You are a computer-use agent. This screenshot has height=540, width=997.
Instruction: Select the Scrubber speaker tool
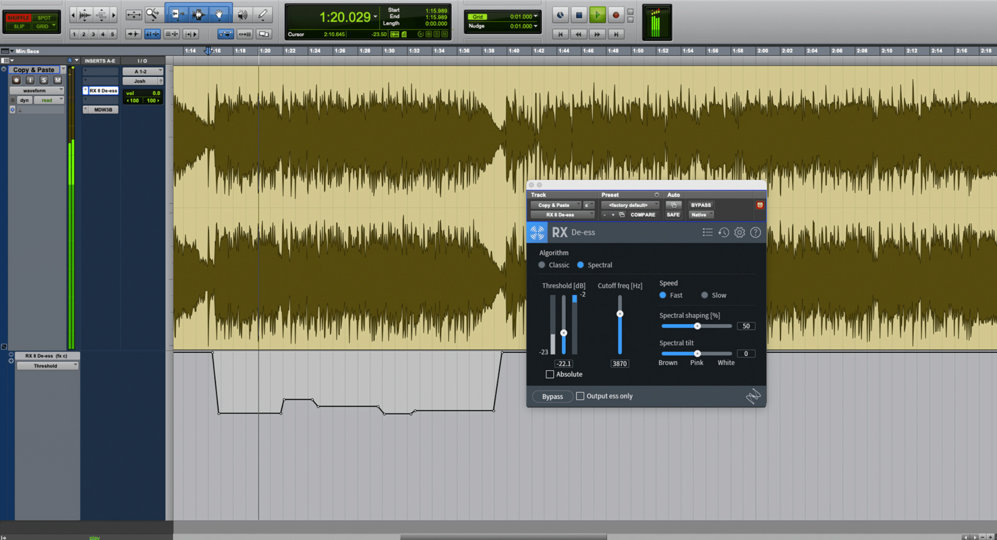(x=242, y=15)
